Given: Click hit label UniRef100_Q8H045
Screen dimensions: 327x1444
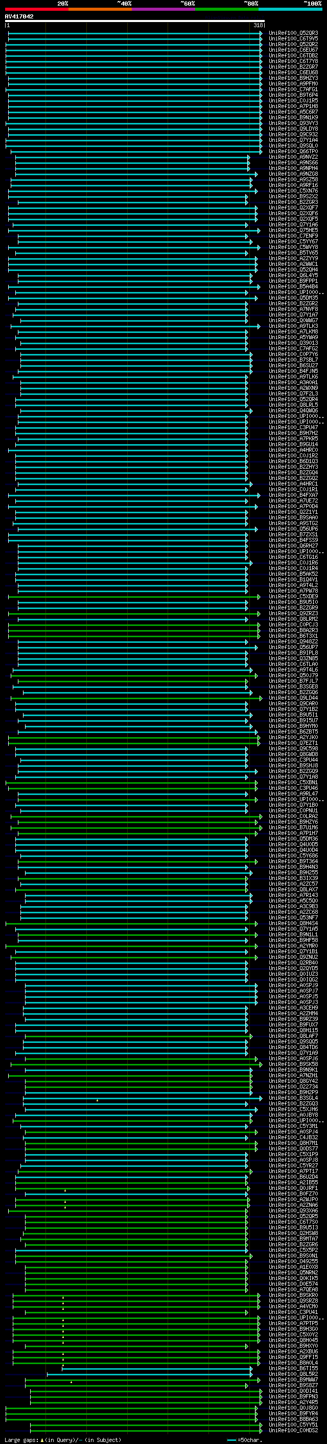Looking at the screenshot, I should point(293,1340).
